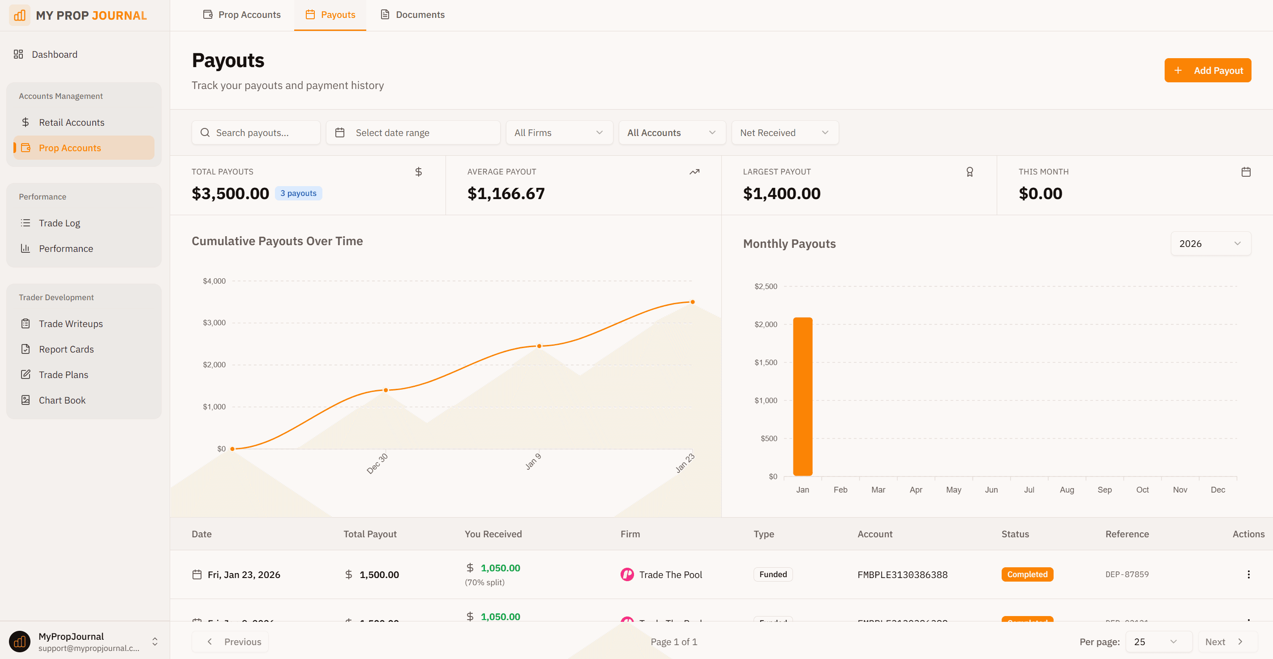
Task: Click the 1,050.00 received amount for Jan 23
Action: 500,568
